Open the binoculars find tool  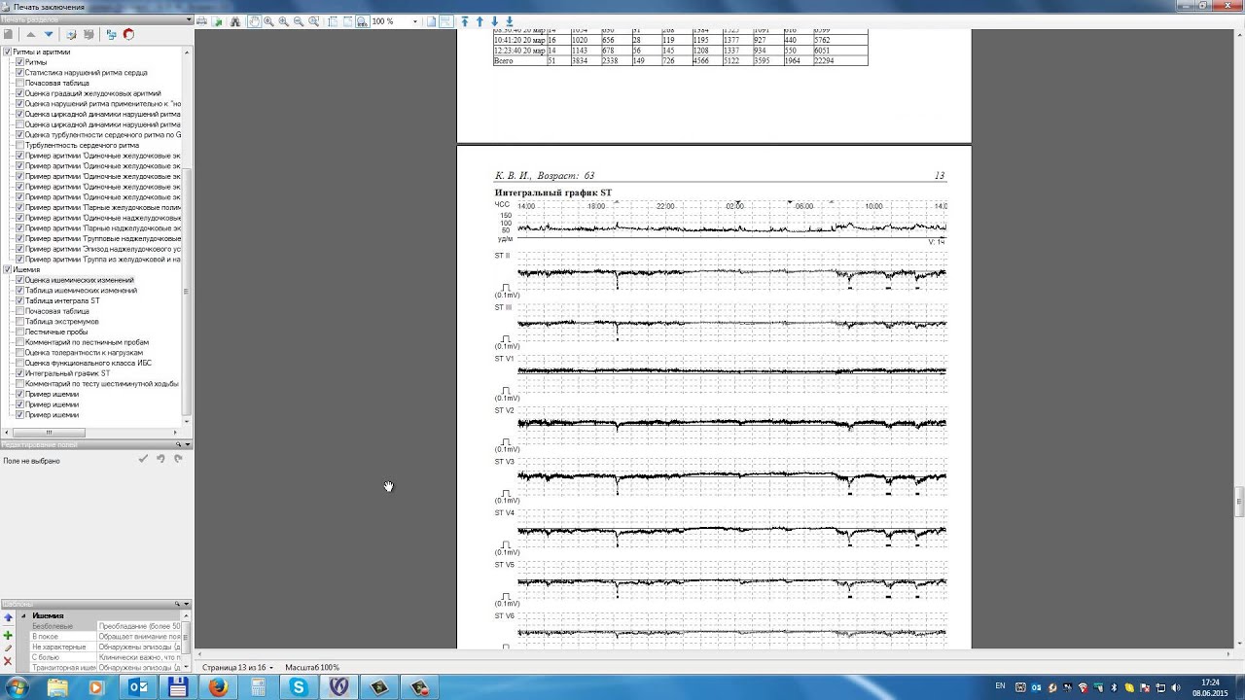point(235,21)
